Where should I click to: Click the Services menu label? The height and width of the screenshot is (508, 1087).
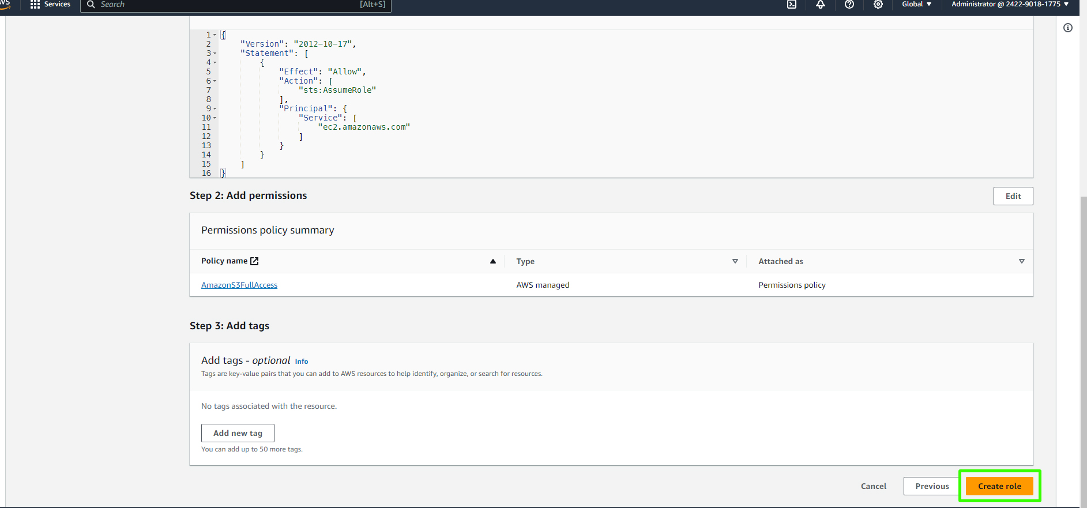(57, 4)
